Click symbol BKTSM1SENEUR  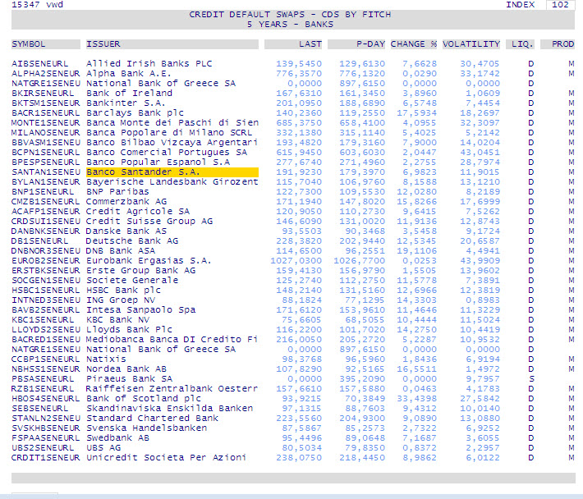46,103
